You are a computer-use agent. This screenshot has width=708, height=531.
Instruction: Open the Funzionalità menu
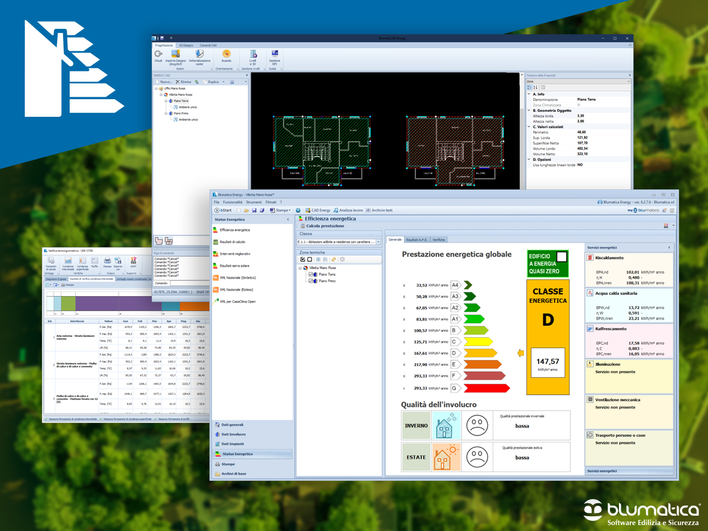point(232,202)
